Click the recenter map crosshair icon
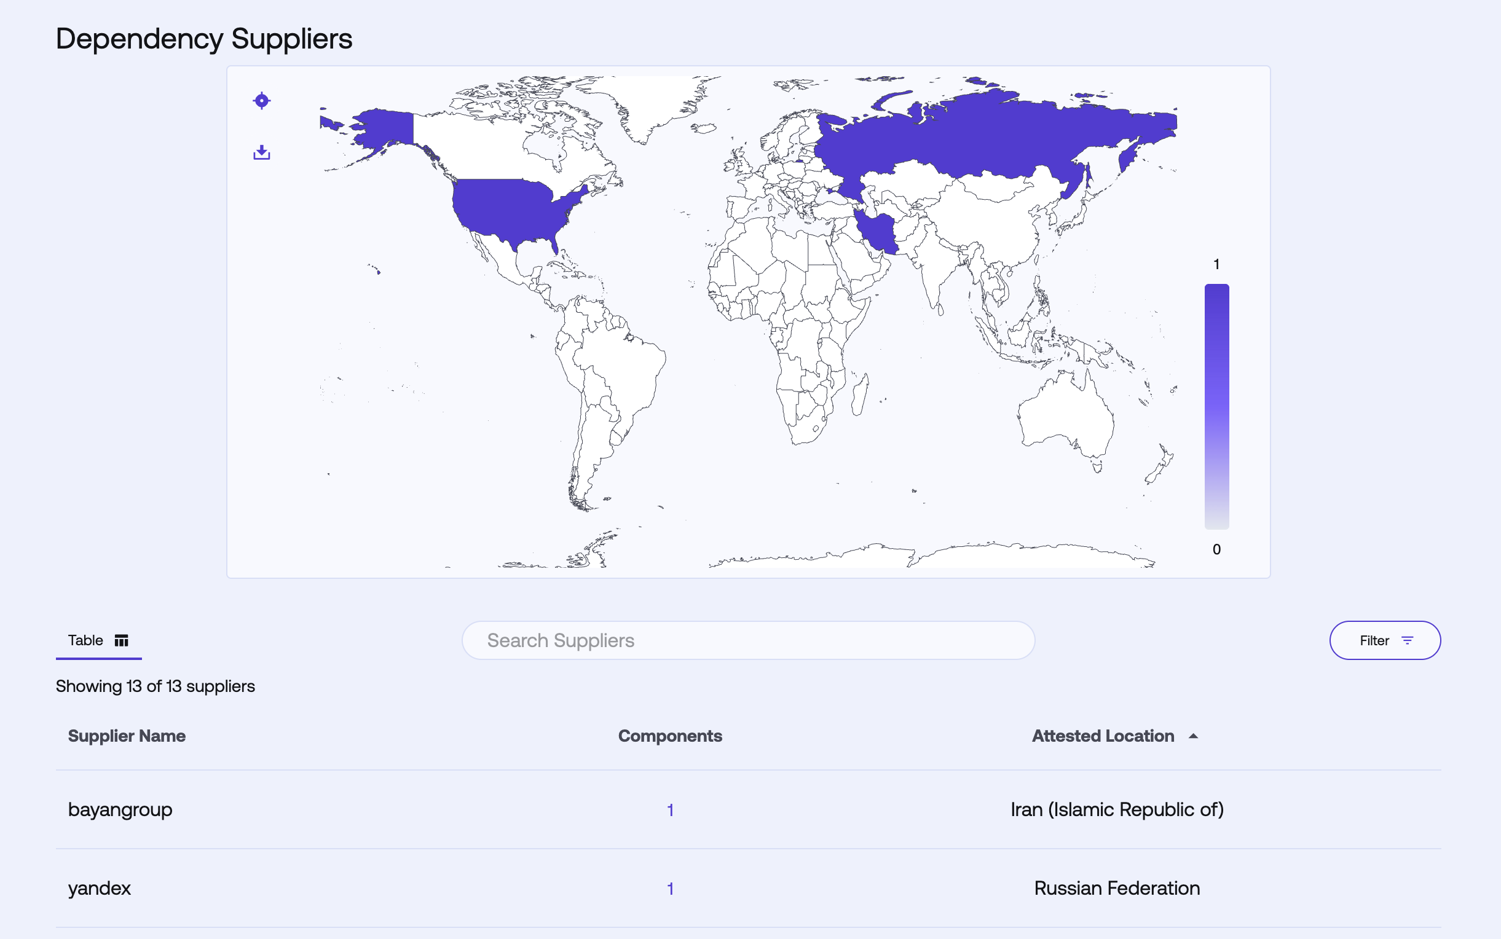The width and height of the screenshot is (1501, 939). [x=261, y=101]
